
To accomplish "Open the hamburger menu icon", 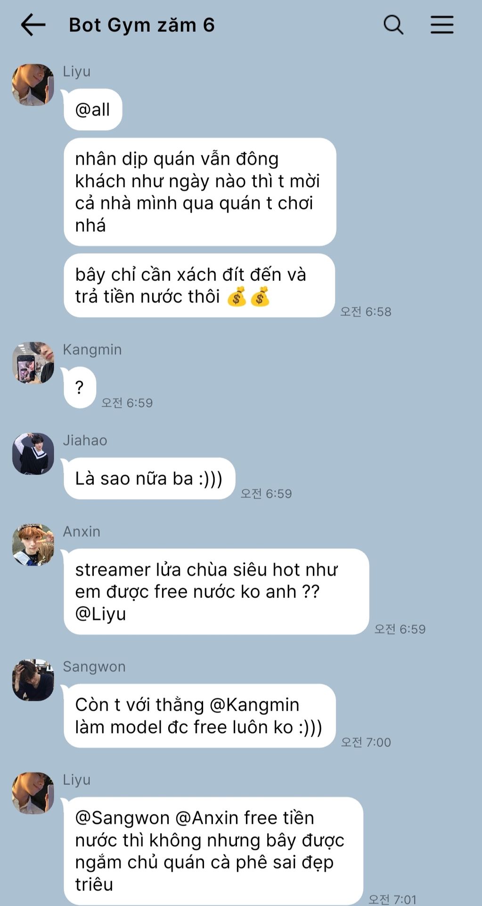I will click(x=442, y=25).
